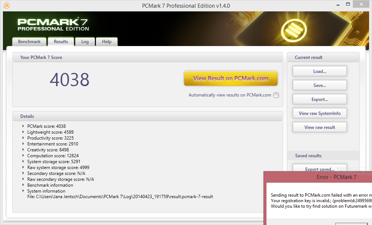This screenshot has height=225, width=372.
Task: Enable automatically view results on PCMark.com checkbox
Action: point(276,95)
